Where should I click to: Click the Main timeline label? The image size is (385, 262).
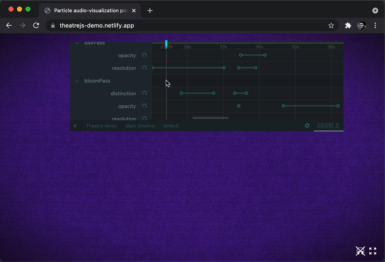pos(140,126)
